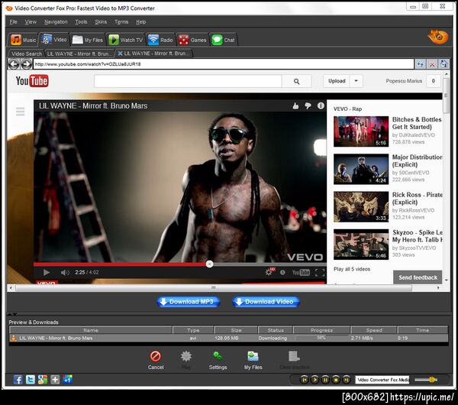Click the Download MP3 button
Screen dimensions: 458x405
(189, 302)
